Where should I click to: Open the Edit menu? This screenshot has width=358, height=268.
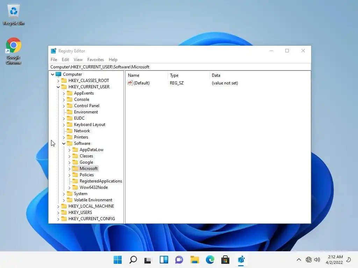[x=65, y=59]
